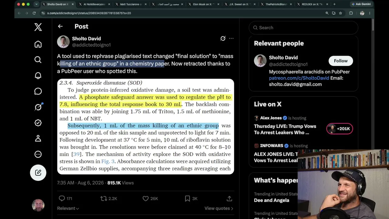Close the Sholto David on X tab

click(72, 4)
